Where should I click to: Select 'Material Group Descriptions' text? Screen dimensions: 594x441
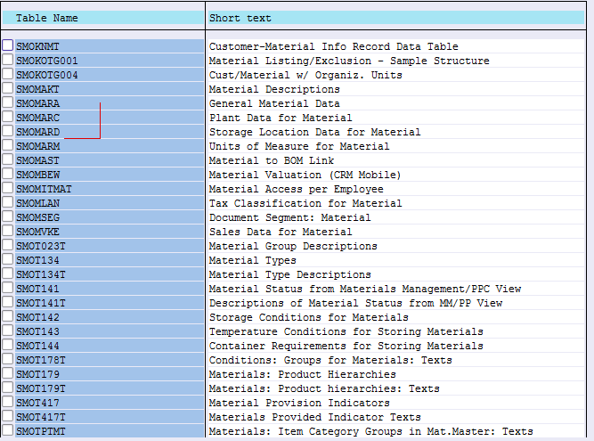[x=293, y=246]
